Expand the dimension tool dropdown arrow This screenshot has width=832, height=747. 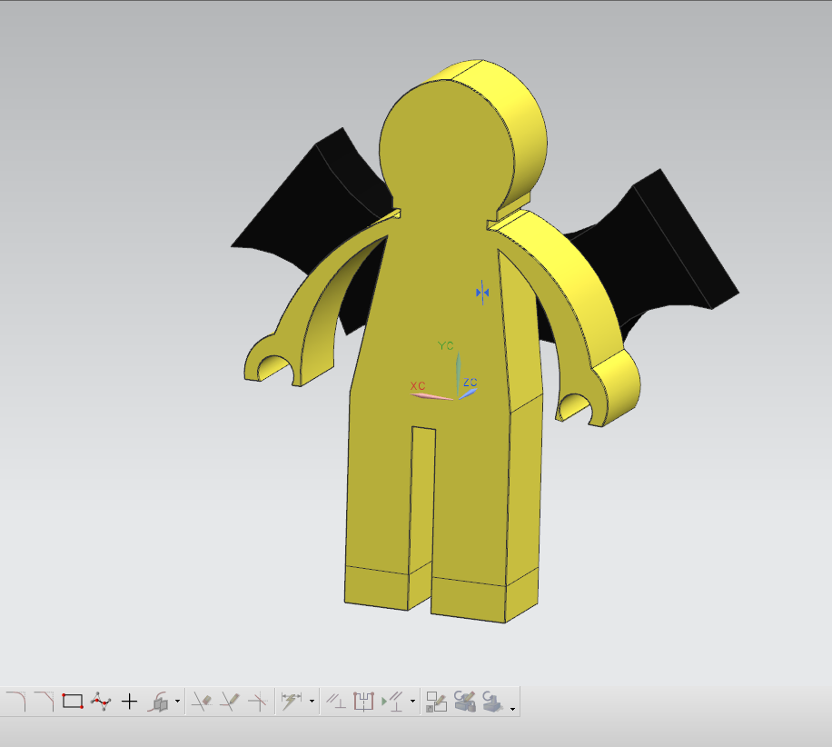click(312, 702)
